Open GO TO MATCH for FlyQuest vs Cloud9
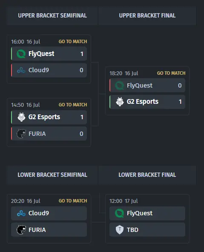204x252 pixels. tap(73, 41)
